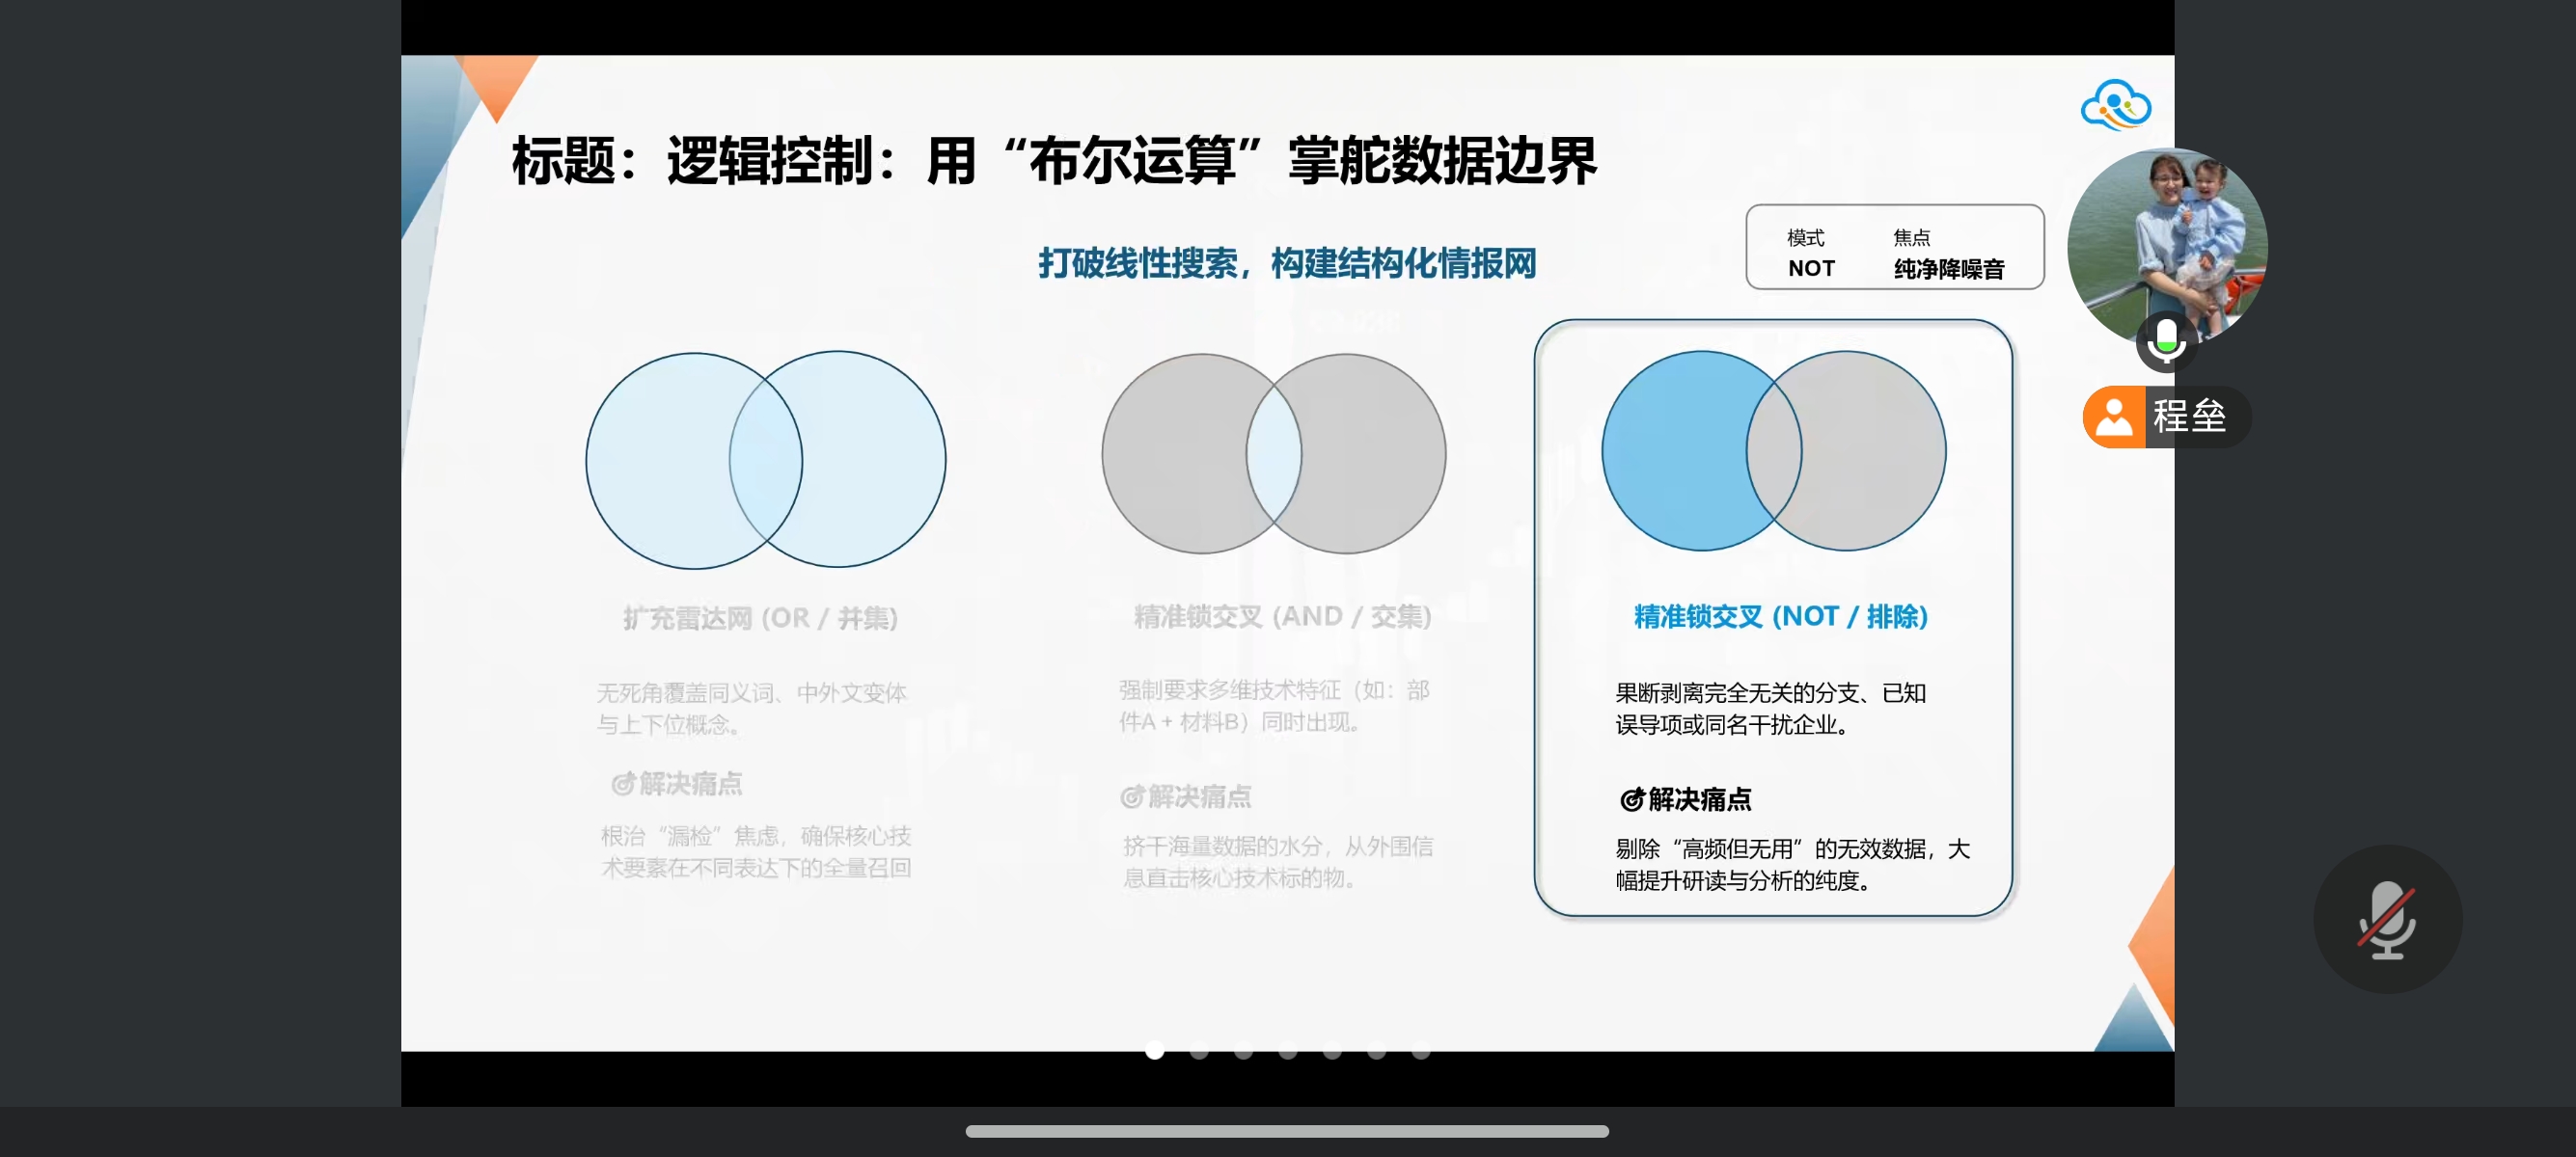Click text 剔除“高频但无用”的无效数据

point(1771,848)
